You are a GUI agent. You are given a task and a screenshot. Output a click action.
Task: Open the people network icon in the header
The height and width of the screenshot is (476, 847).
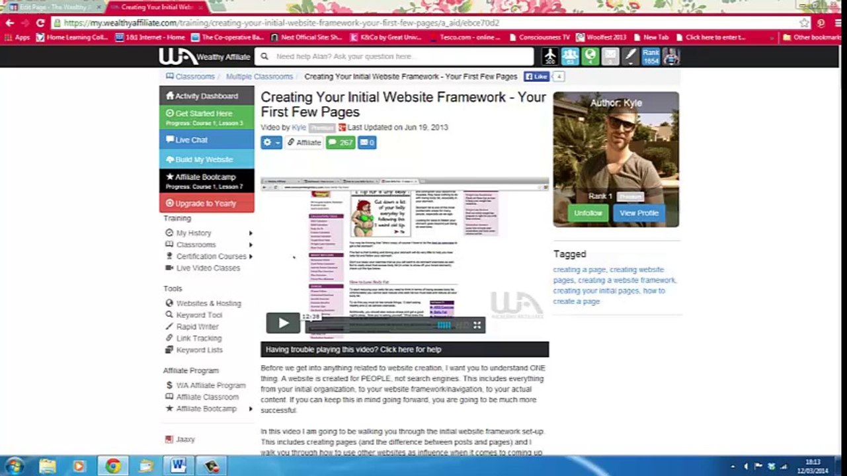click(570, 57)
